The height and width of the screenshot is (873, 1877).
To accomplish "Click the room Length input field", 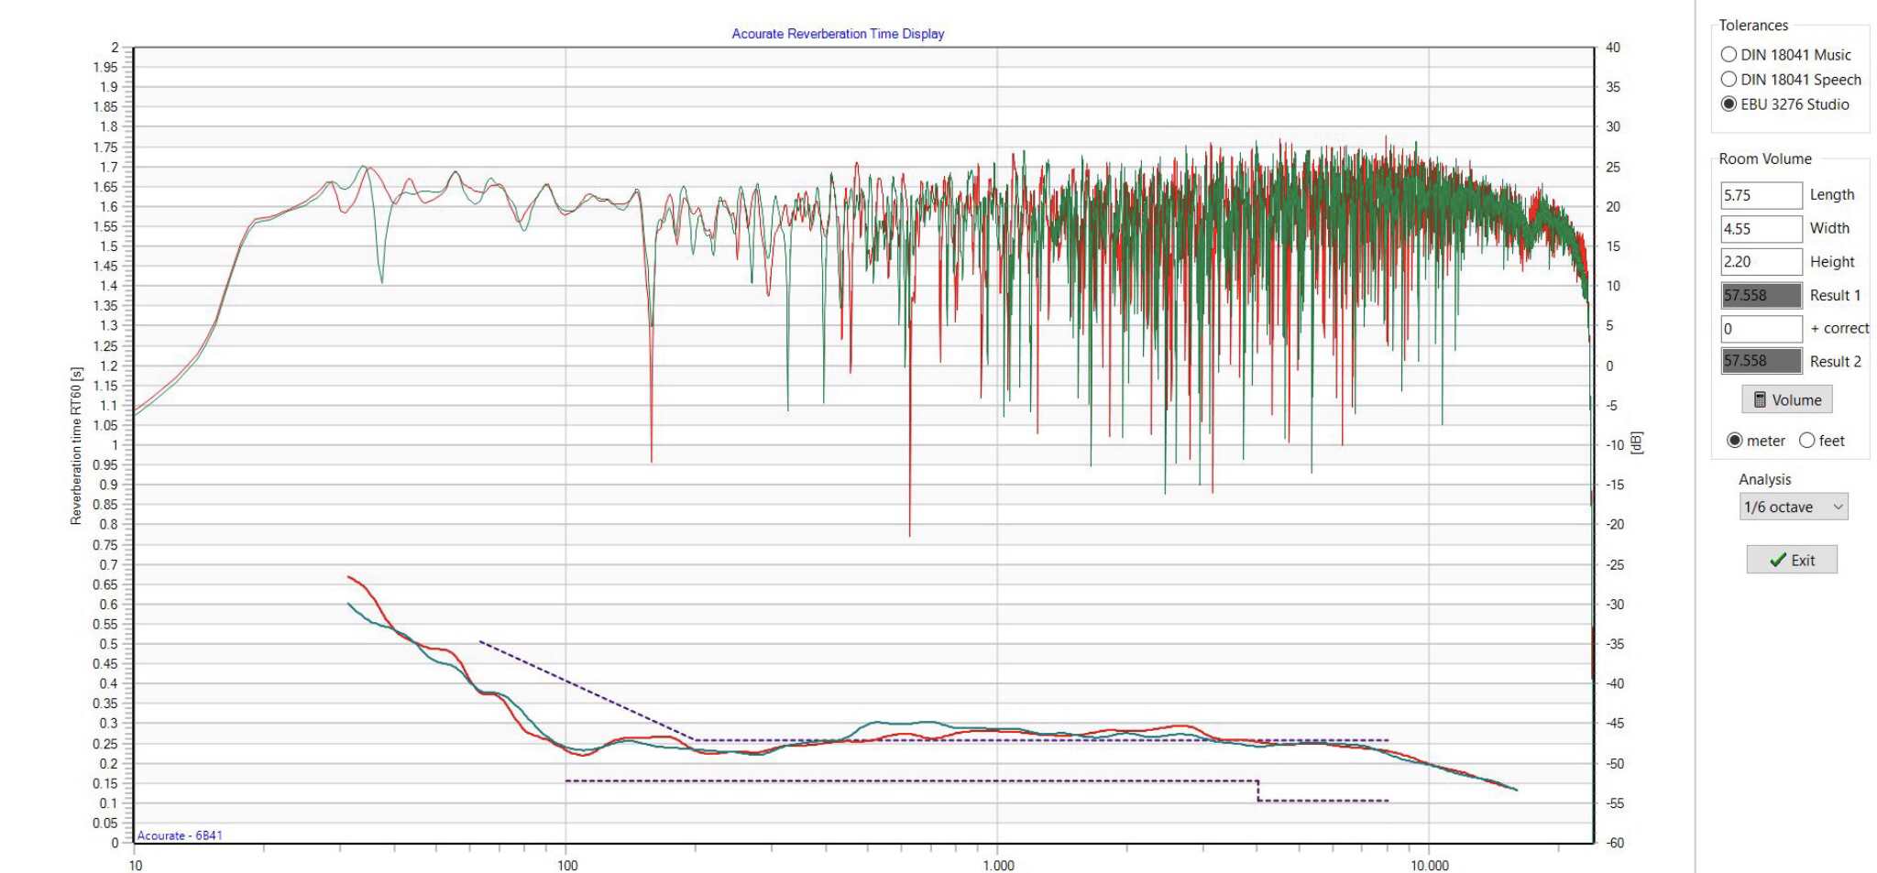I will (1761, 195).
